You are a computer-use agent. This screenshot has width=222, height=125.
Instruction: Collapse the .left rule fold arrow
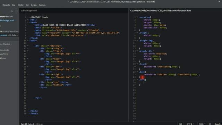[137, 80]
